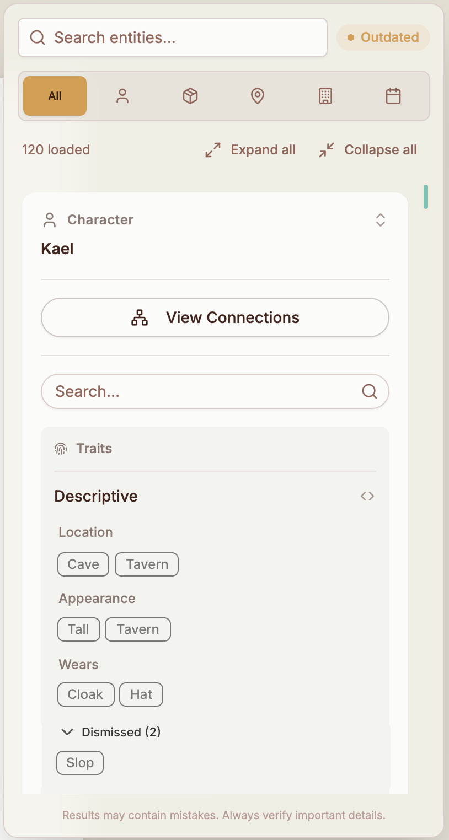Click the Descriptive heading
This screenshot has height=840, width=449.
tap(96, 496)
